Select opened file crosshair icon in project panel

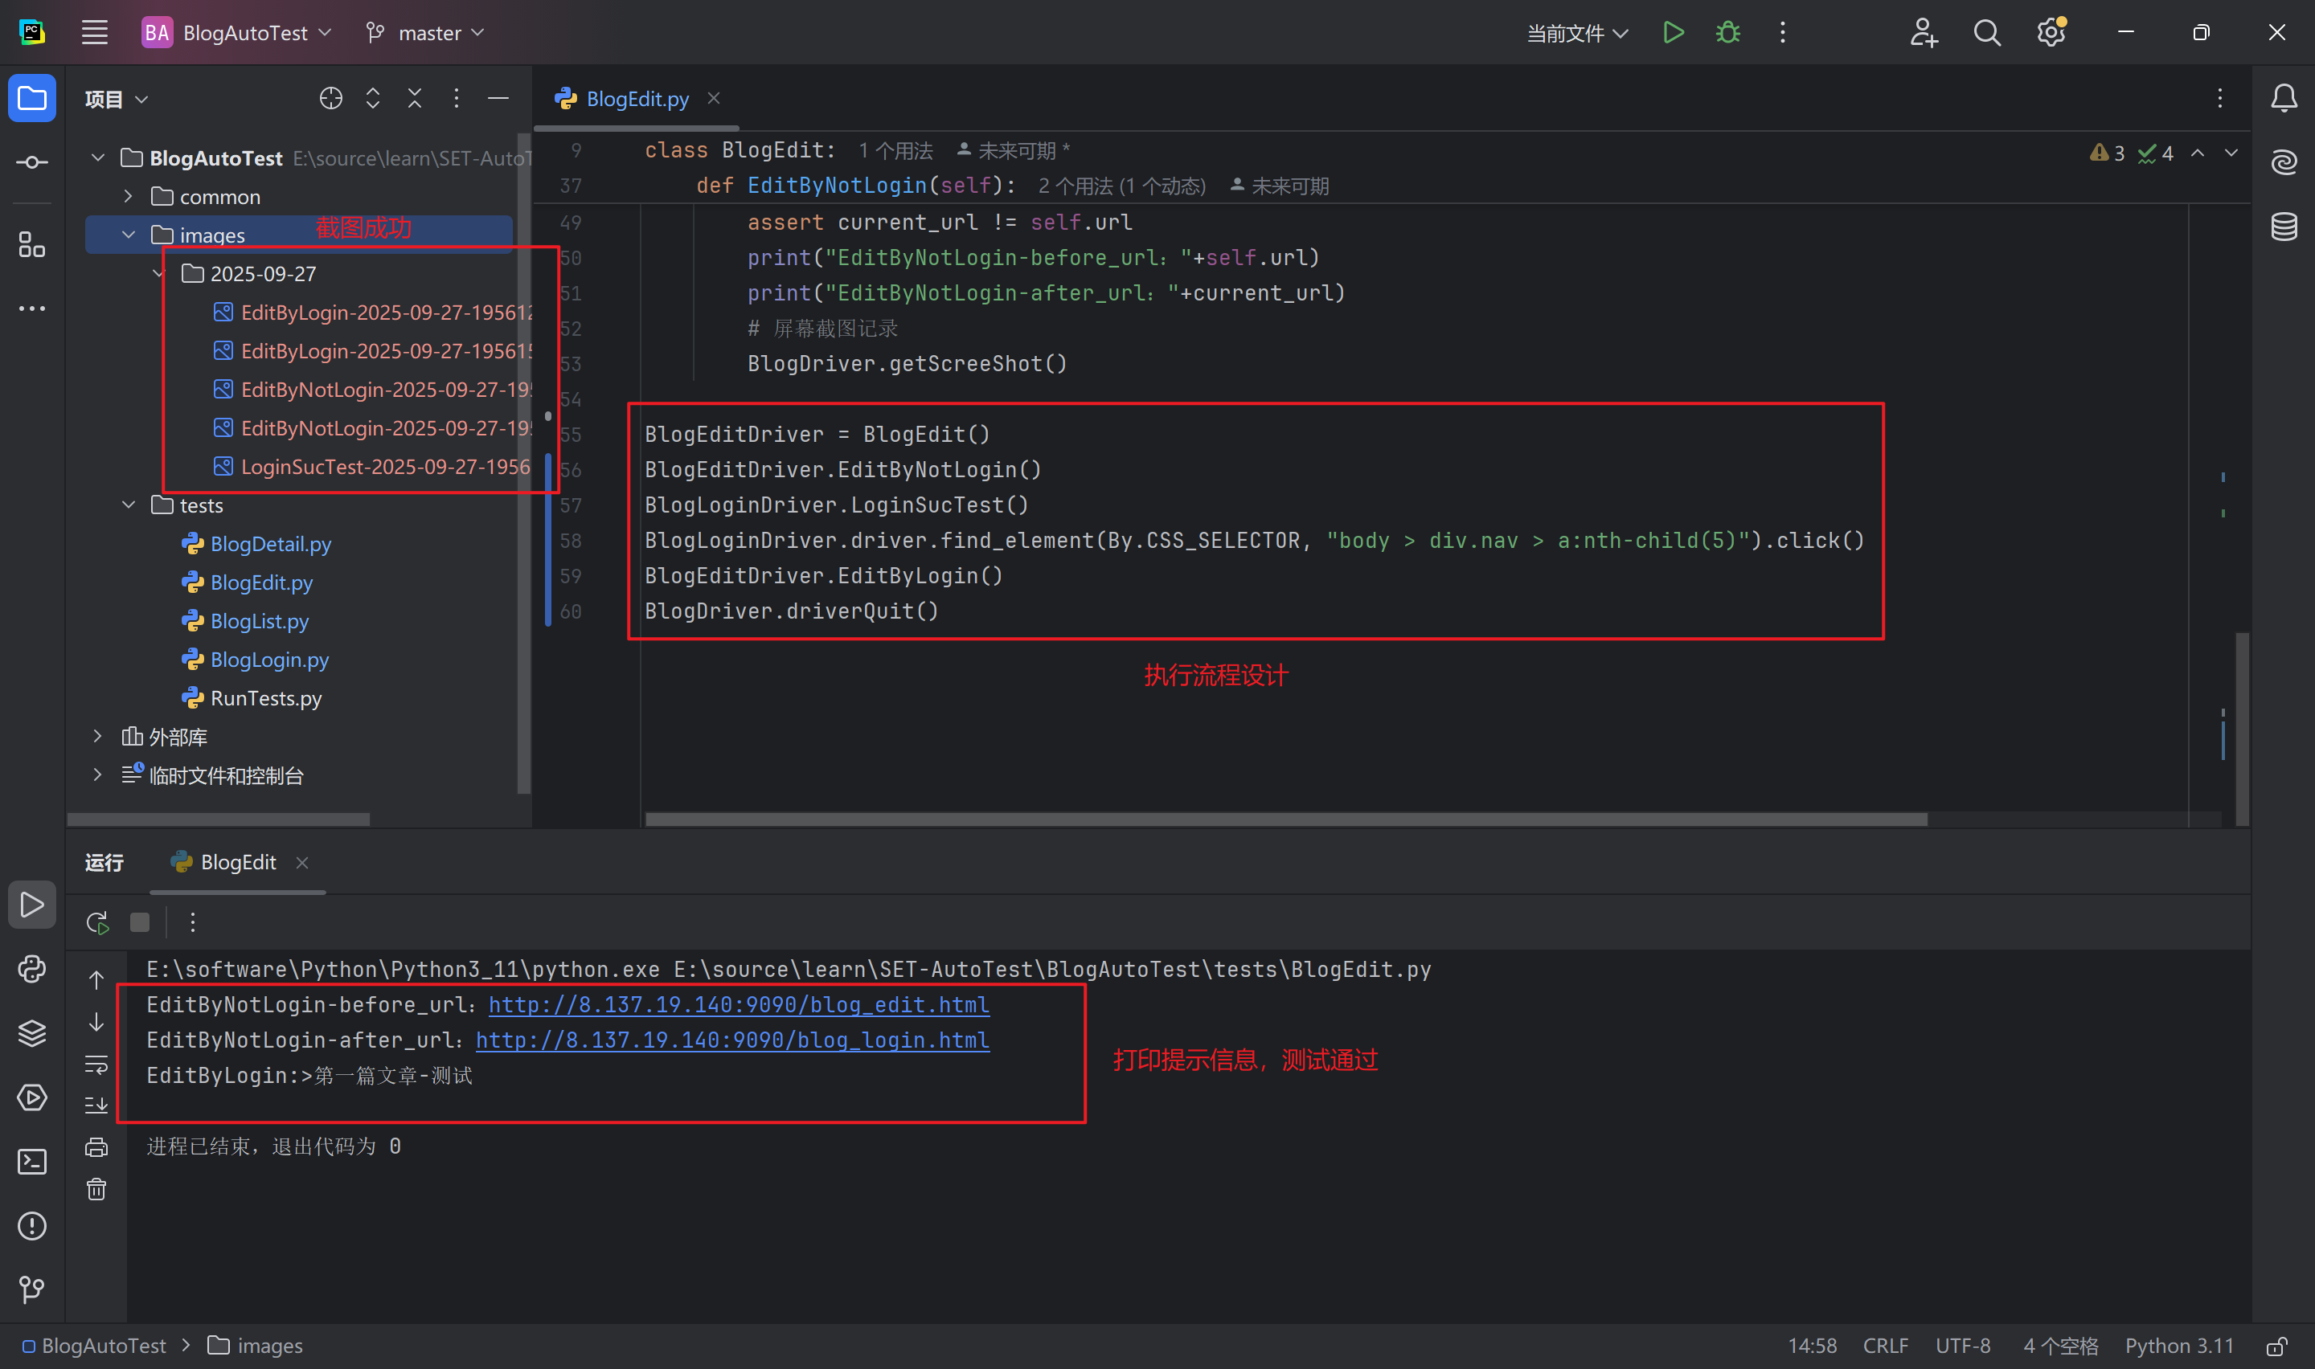tap(330, 98)
